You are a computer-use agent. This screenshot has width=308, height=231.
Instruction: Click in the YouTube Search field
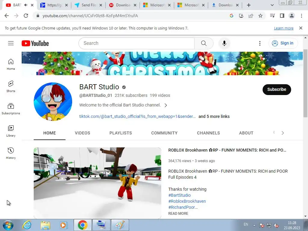[137, 43]
